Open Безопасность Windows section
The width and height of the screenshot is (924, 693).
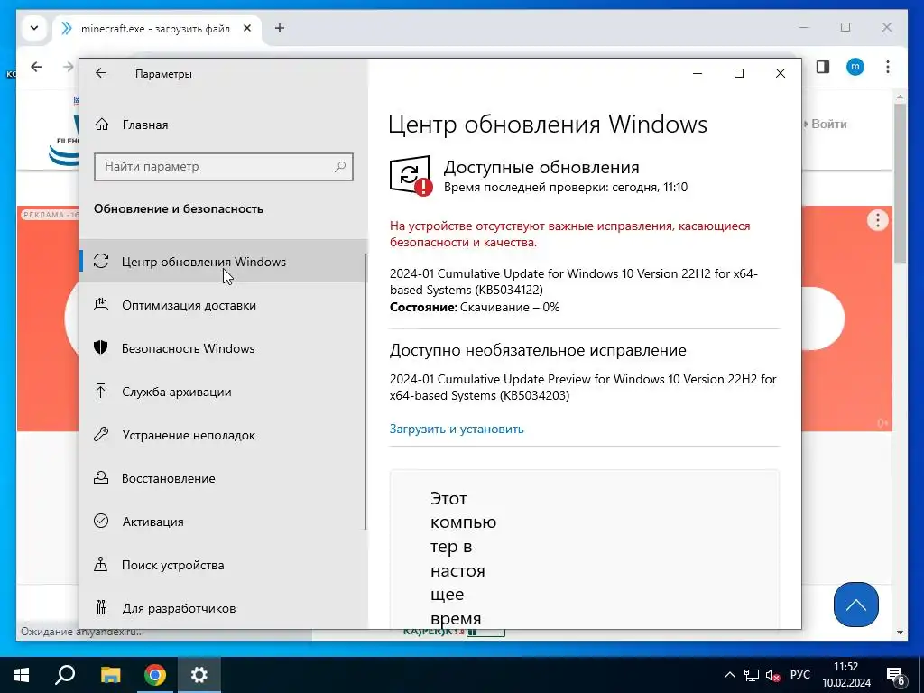(x=223, y=348)
